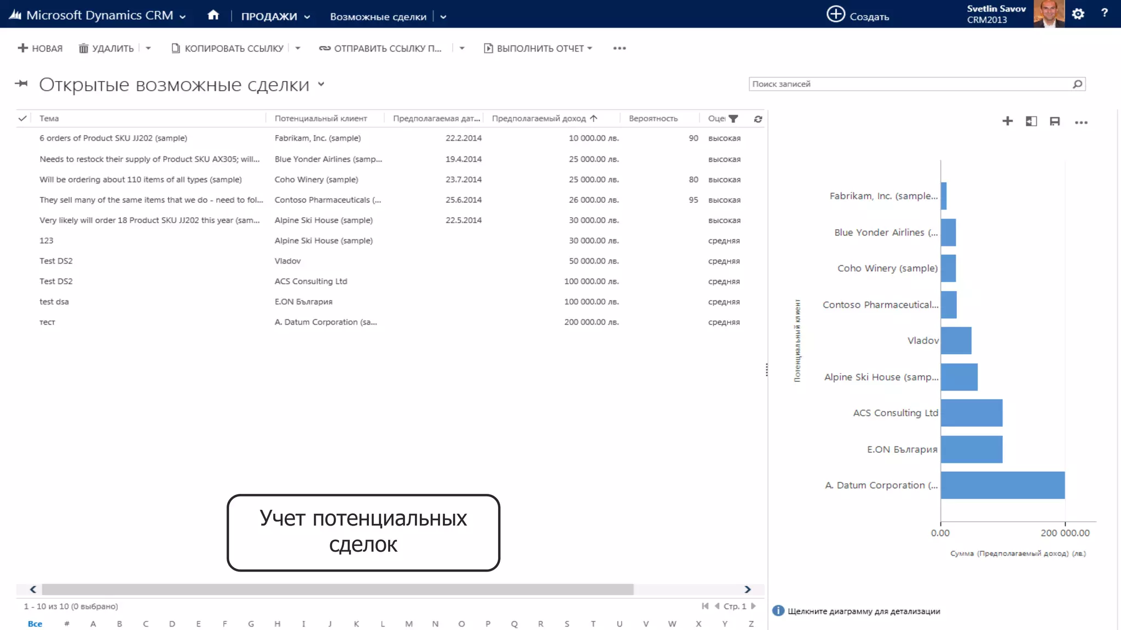Open the '6 orders of Product SKU JJ202' record
Image resolution: width=1121 pixels, height=630 pixels.
[x=113, y=138]
